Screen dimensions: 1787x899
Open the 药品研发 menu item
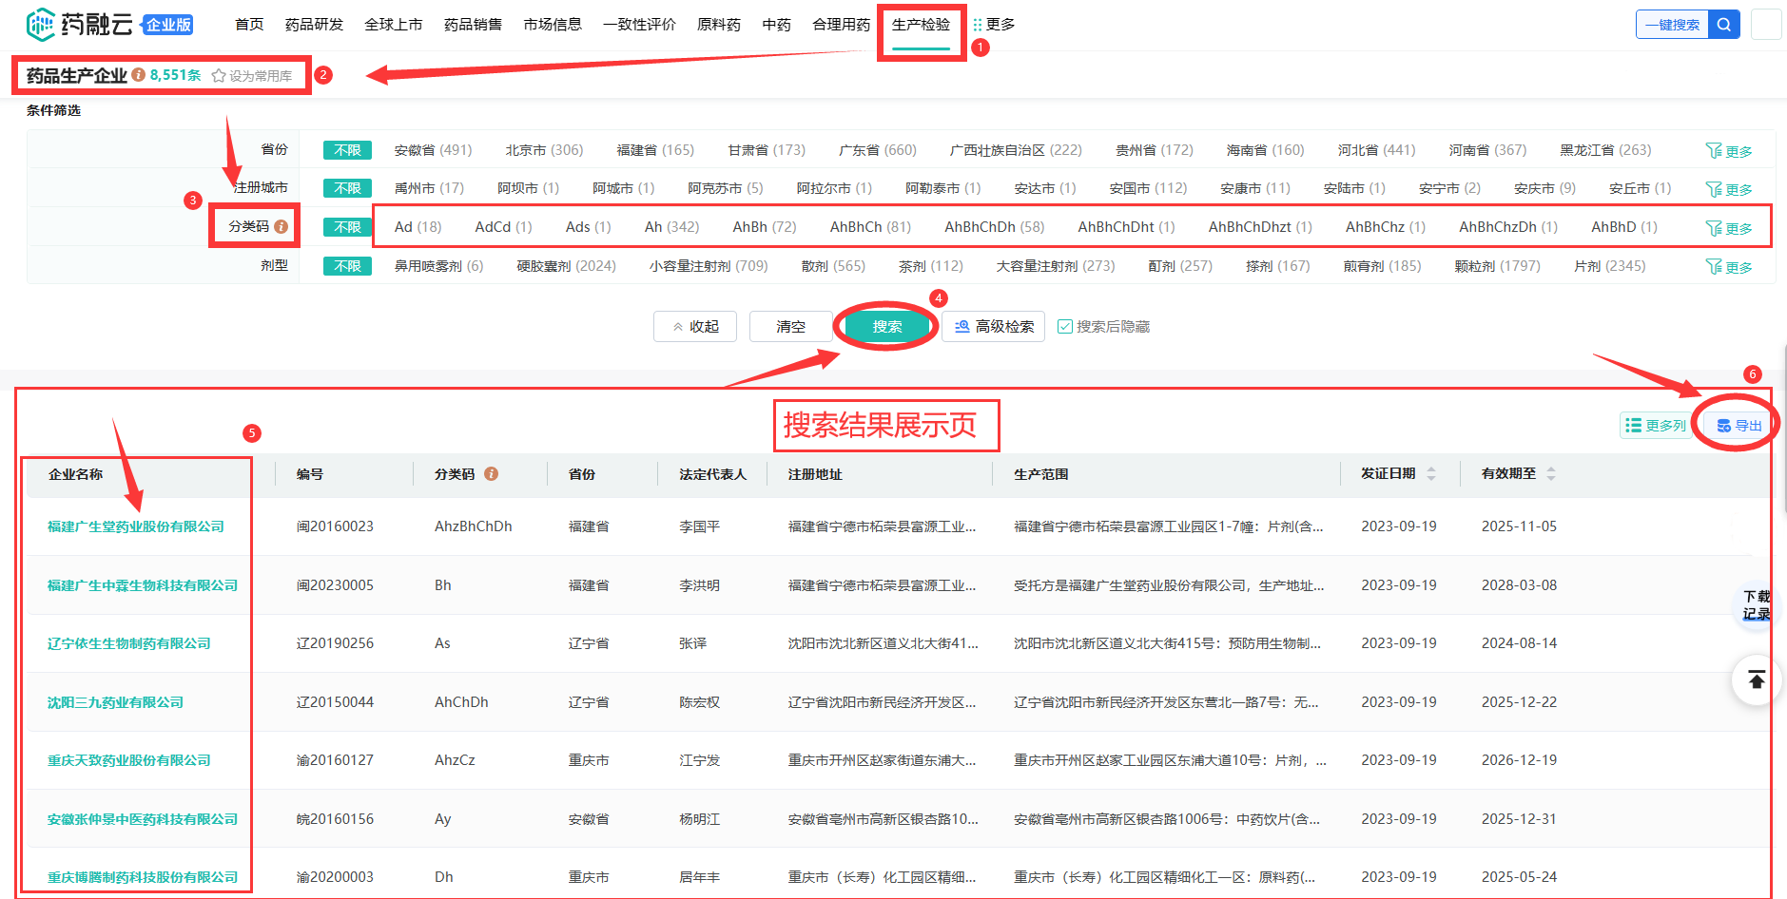(x=314, y=25)
